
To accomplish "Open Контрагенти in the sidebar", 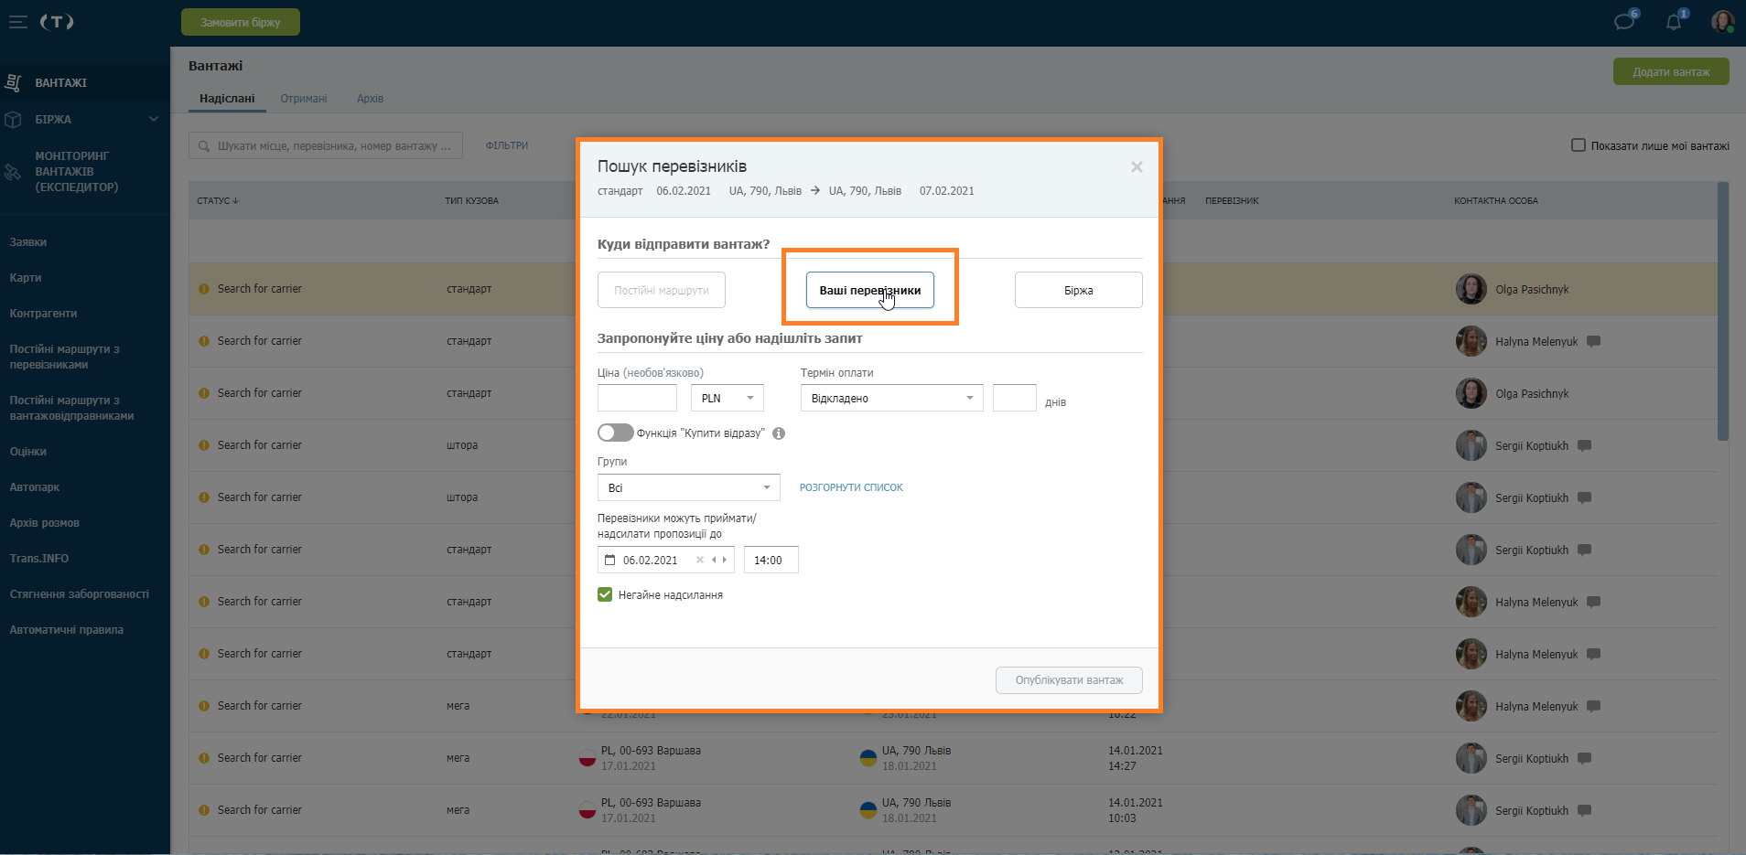I will tap(43, 314).
